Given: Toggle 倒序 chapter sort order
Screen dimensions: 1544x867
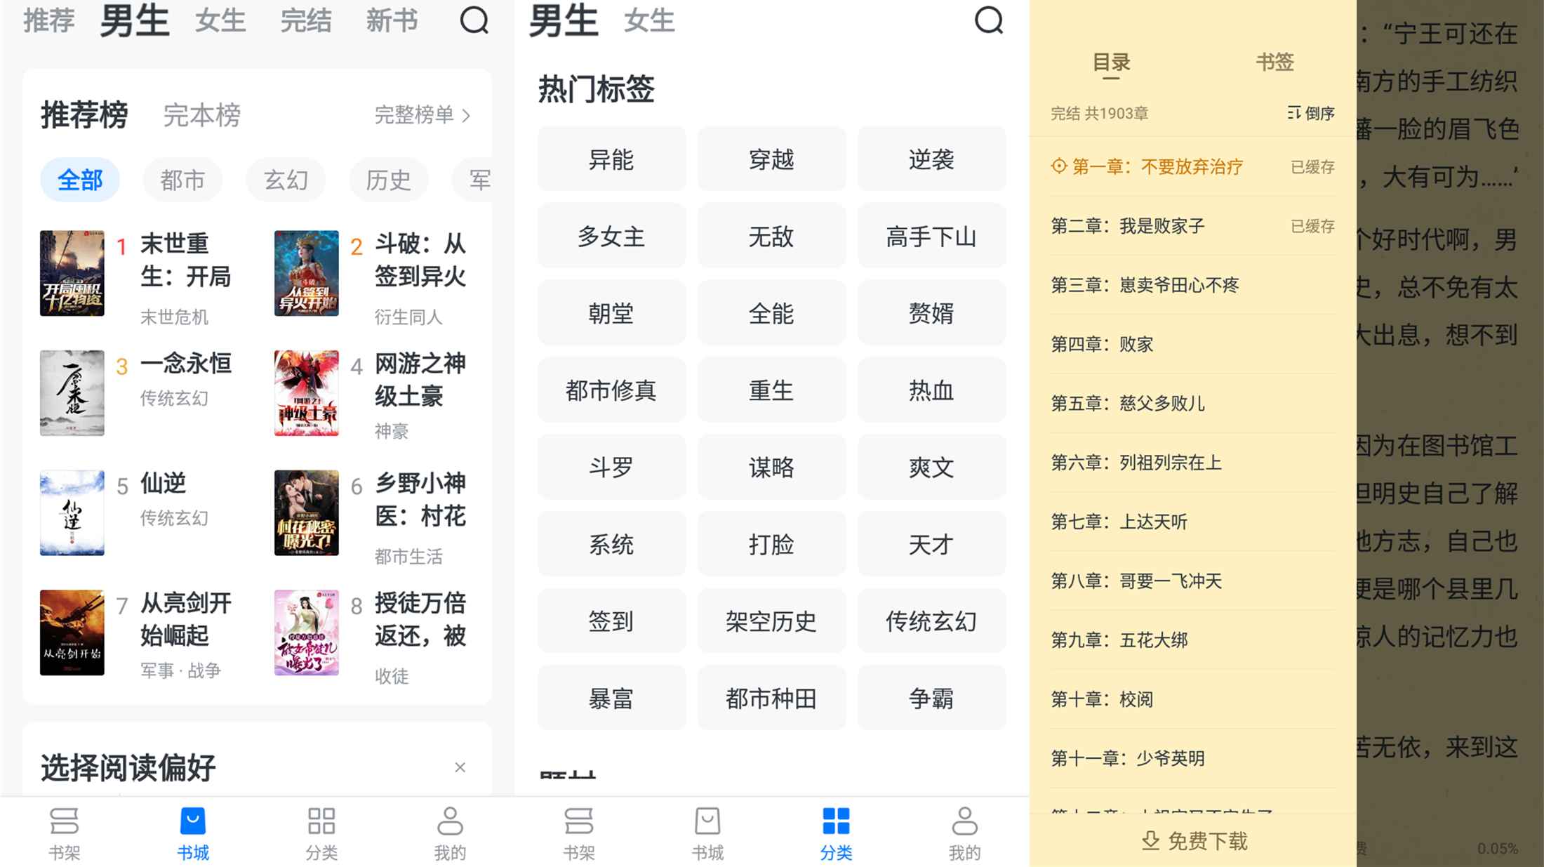Looking at the screenshot, I should tap(1311, 113).
